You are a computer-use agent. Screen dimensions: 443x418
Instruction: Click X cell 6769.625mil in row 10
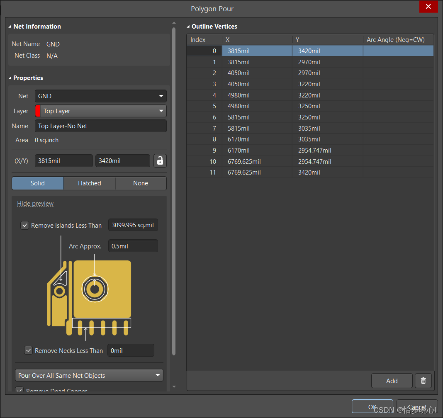point(257,162)
